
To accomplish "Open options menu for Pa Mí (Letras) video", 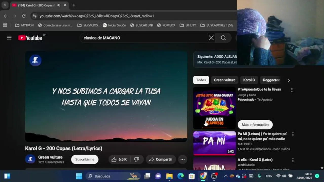I will point(293,134).
